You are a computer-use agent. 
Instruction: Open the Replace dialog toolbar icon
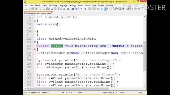[x=76, y=9]
